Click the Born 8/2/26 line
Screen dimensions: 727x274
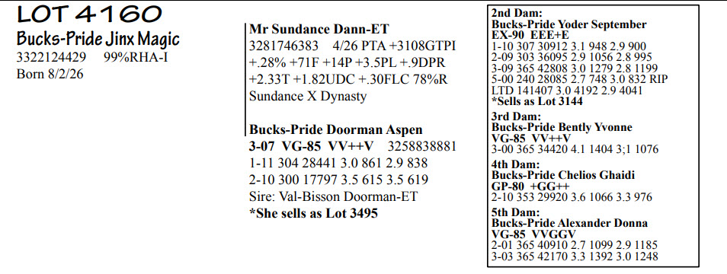tap(50, 74)
